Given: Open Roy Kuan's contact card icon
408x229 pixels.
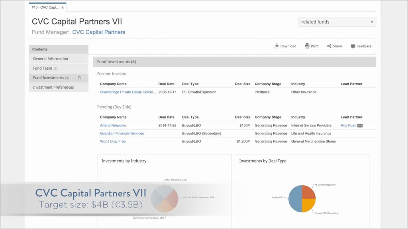Looking at the screenshot, I should point(360,126).
